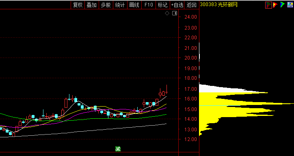Viewport: 294px width, 156px height.
Task: Click the green-blue arrow icon
Action: pyautogui.click(x=283, y=5)
